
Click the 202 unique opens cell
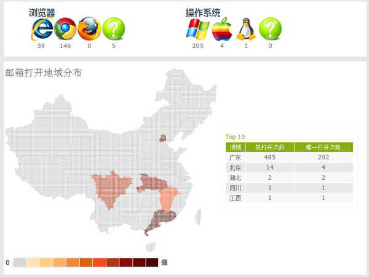coord(323,158)
